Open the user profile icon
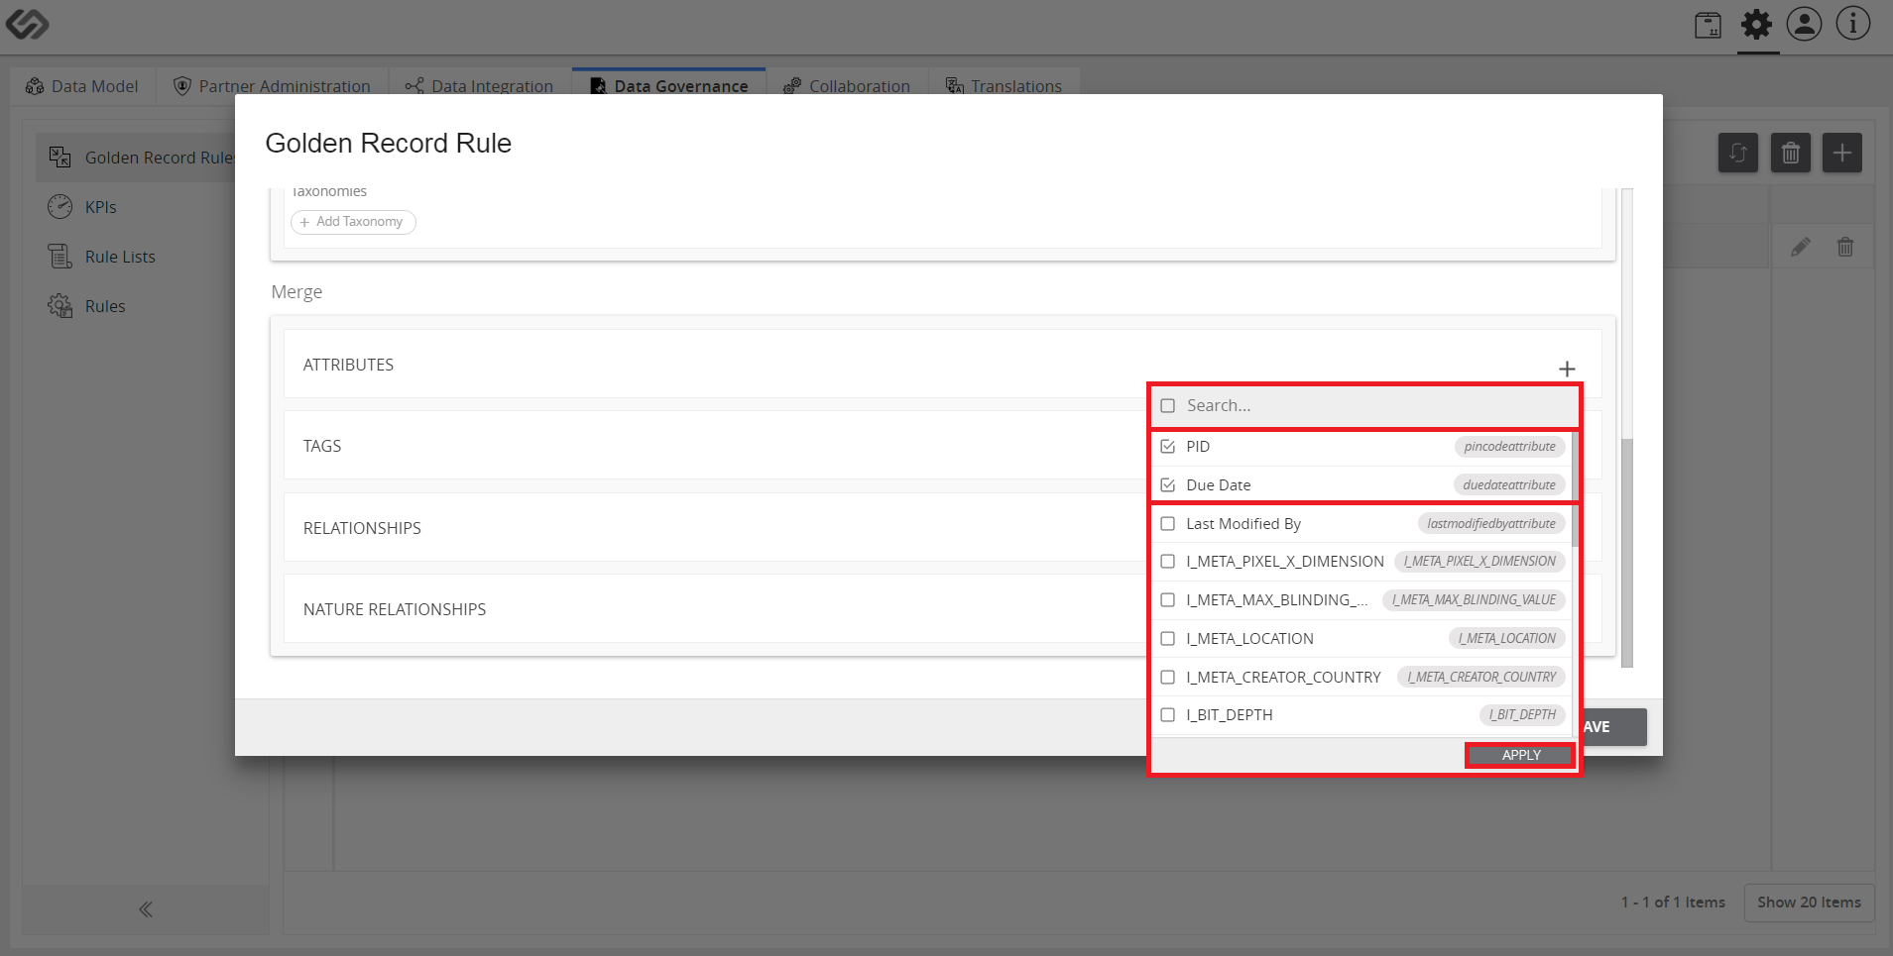The width and height of the screenshot is (1893, 956). [x=1804, y=24]
